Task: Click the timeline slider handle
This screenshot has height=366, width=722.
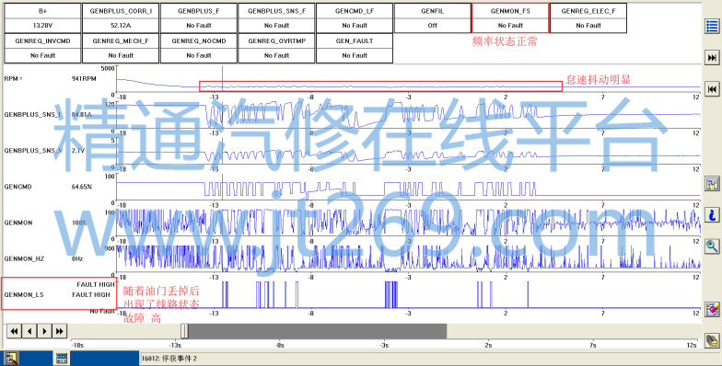Action: pos(184,331)
